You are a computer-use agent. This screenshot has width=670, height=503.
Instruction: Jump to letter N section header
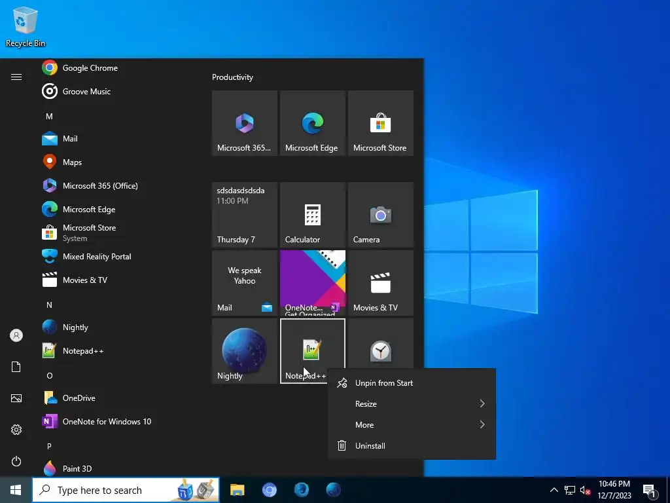coord(49,305)
